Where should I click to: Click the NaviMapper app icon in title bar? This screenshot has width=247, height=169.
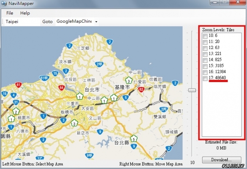pyautogui.click(x=4, y=3)
